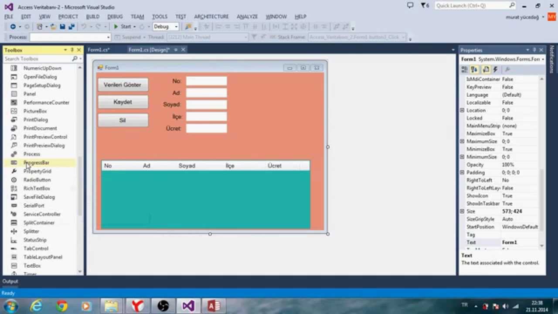
Task: Switch to the Form1.cs code tab
Action: coord(99,50)
